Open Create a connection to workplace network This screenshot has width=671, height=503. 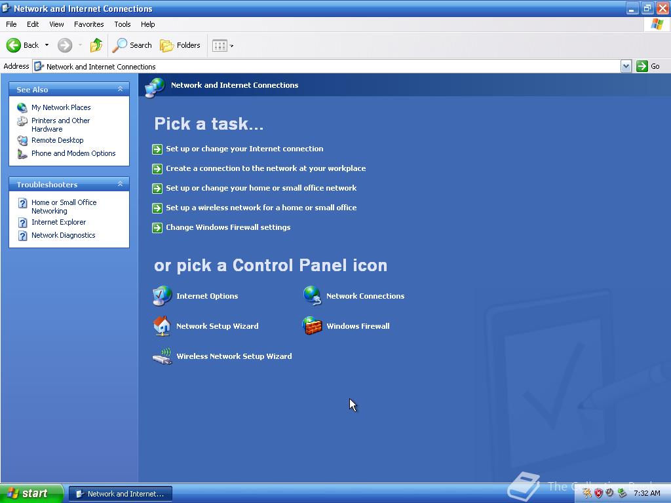pos(266,168)
